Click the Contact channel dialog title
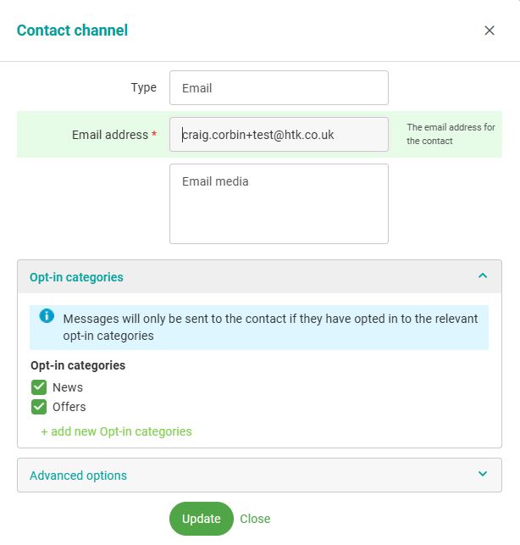The height and width of the screenshot is (545, 520). pos(72,31)
